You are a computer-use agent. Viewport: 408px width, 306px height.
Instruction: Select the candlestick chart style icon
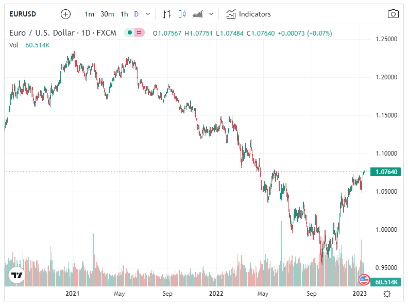point(181,14)
